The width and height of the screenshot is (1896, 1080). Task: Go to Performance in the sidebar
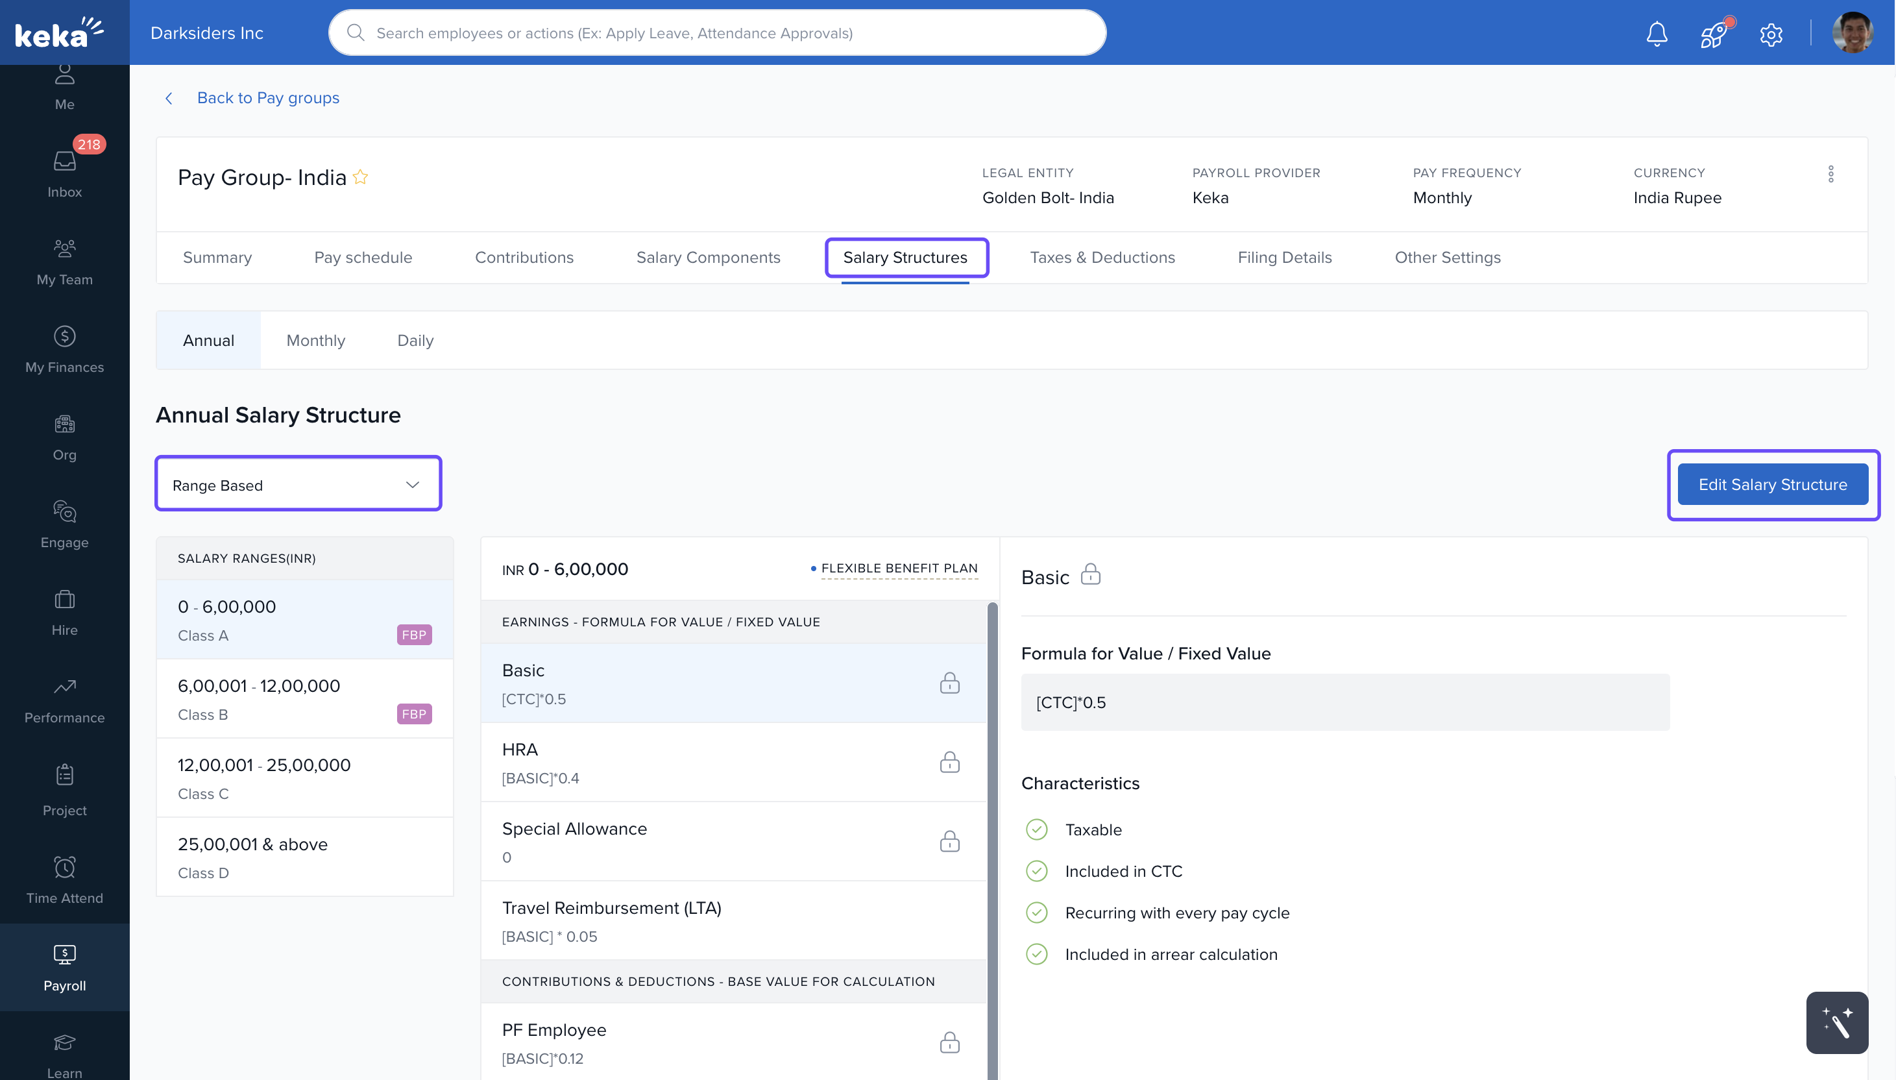[64, 700]
